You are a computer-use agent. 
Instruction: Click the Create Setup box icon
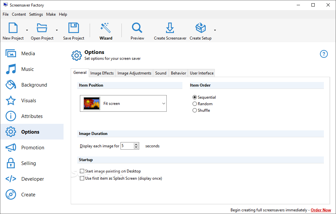tap(200, 28)
